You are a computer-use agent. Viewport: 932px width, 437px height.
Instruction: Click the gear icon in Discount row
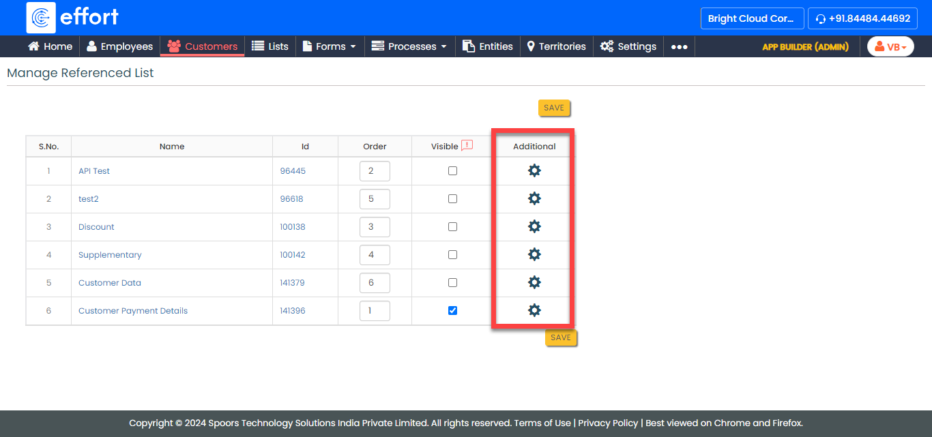534,226
